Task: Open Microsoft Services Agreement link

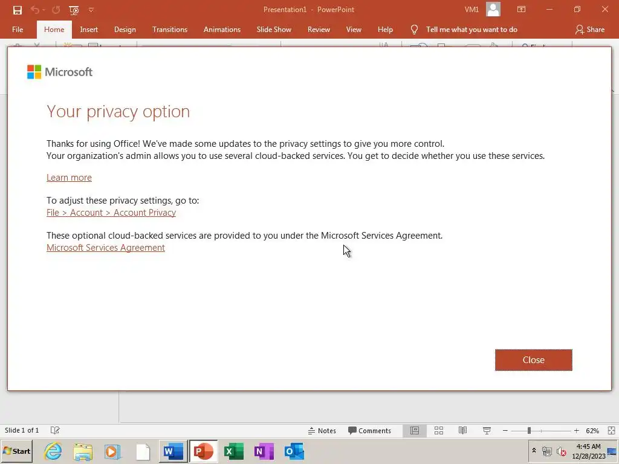Action: 106,247
